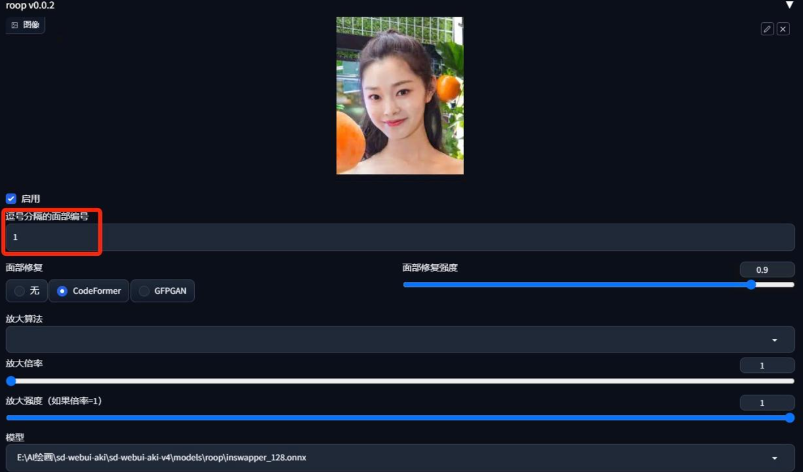The height and width of the screenshot is (472, 803).
Task: Click the 放大强度 number box
Action: coord(767,403)
